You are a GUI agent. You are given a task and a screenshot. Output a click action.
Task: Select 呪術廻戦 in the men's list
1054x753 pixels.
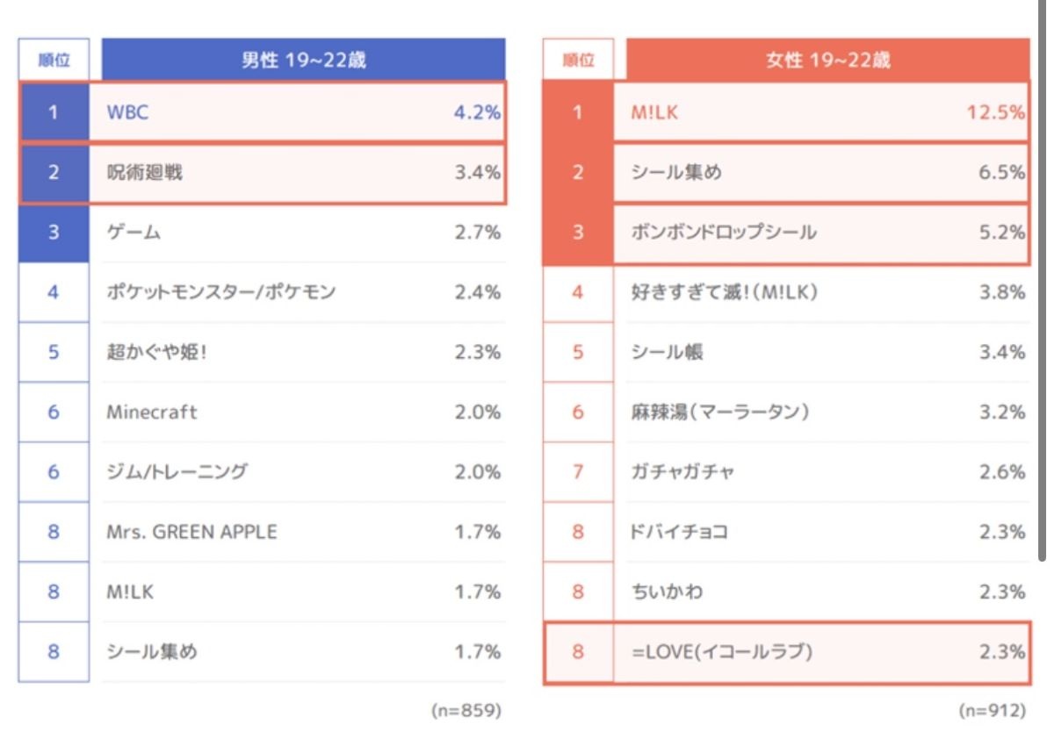point(263,173)
